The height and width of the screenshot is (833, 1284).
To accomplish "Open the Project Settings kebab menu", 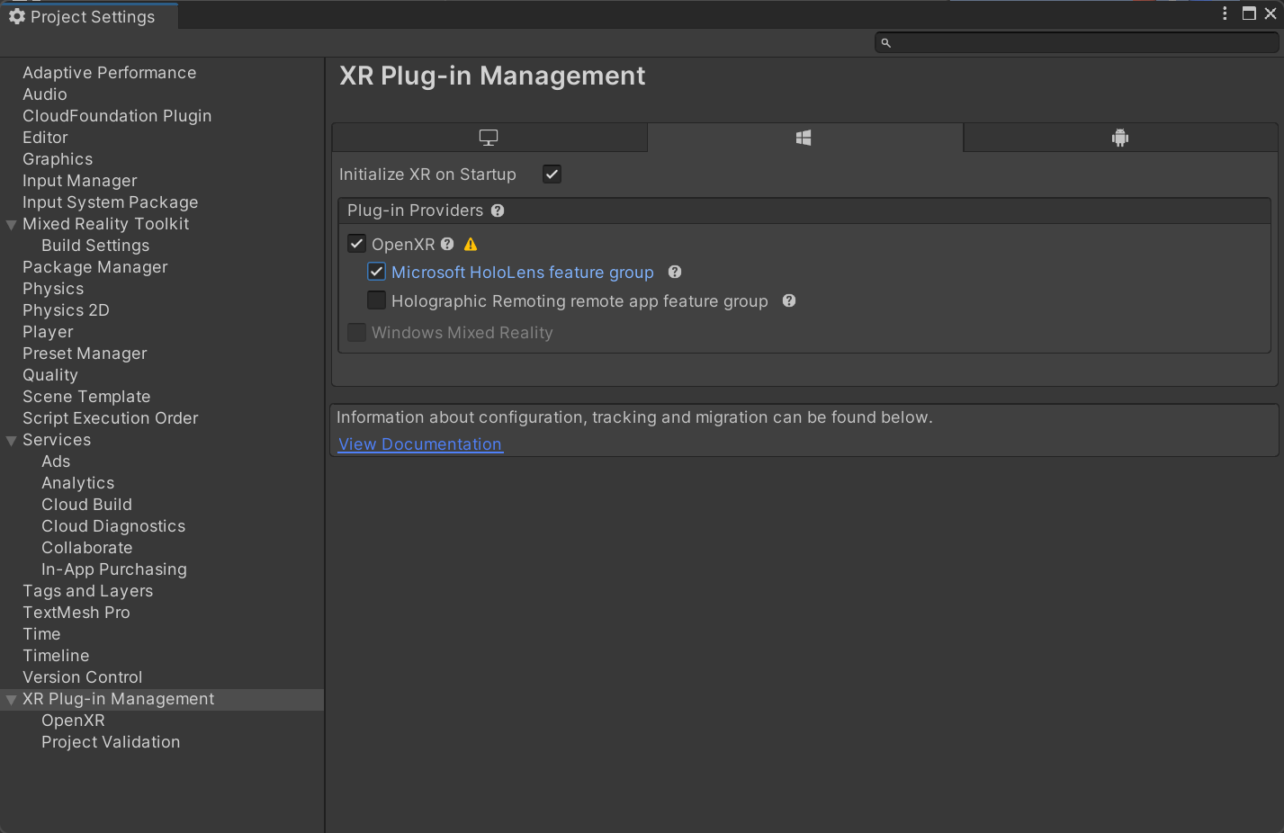I will click(1225, 13).
